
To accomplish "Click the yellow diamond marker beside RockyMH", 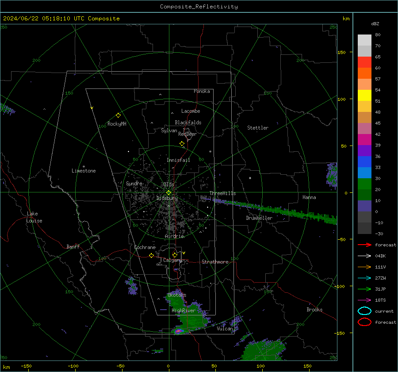I will (x=118, y=115).
